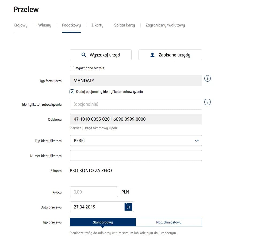Choose Natychmiastowy transfer type
Image resolution: width=257 pixels, height=243 pixels.
coord(169,222)
